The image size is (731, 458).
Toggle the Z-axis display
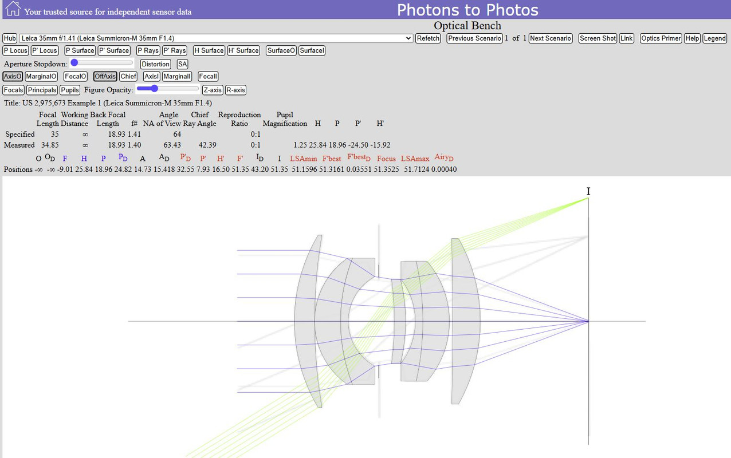213,90
